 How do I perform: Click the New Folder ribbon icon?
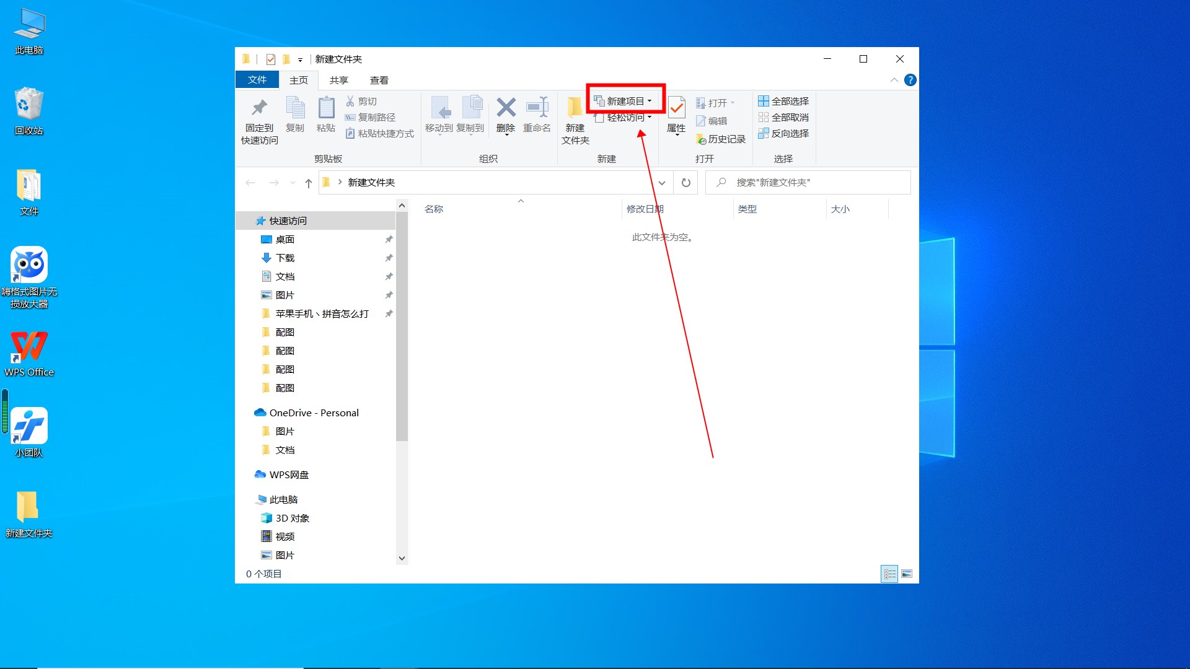point(575,108)
